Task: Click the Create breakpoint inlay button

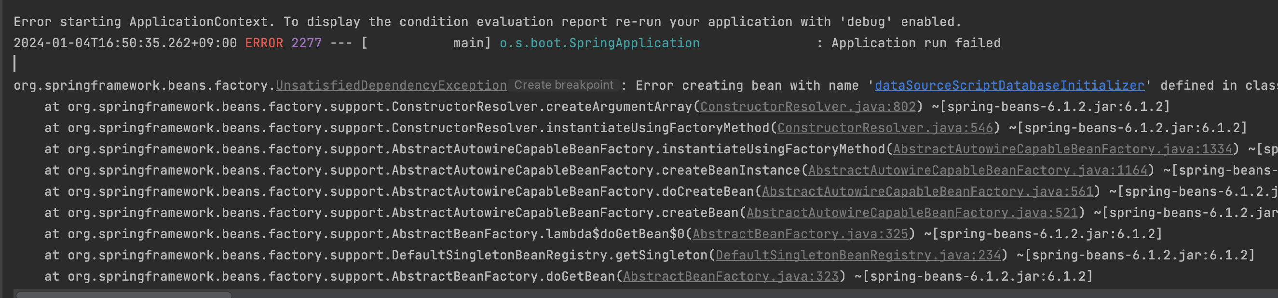Action: coord(564,85)
